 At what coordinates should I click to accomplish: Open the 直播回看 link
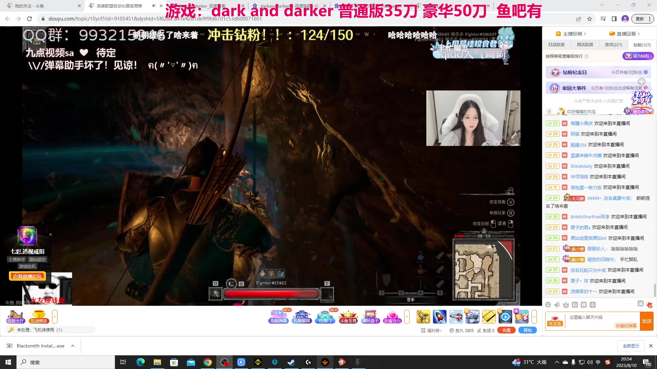(624, 34)
